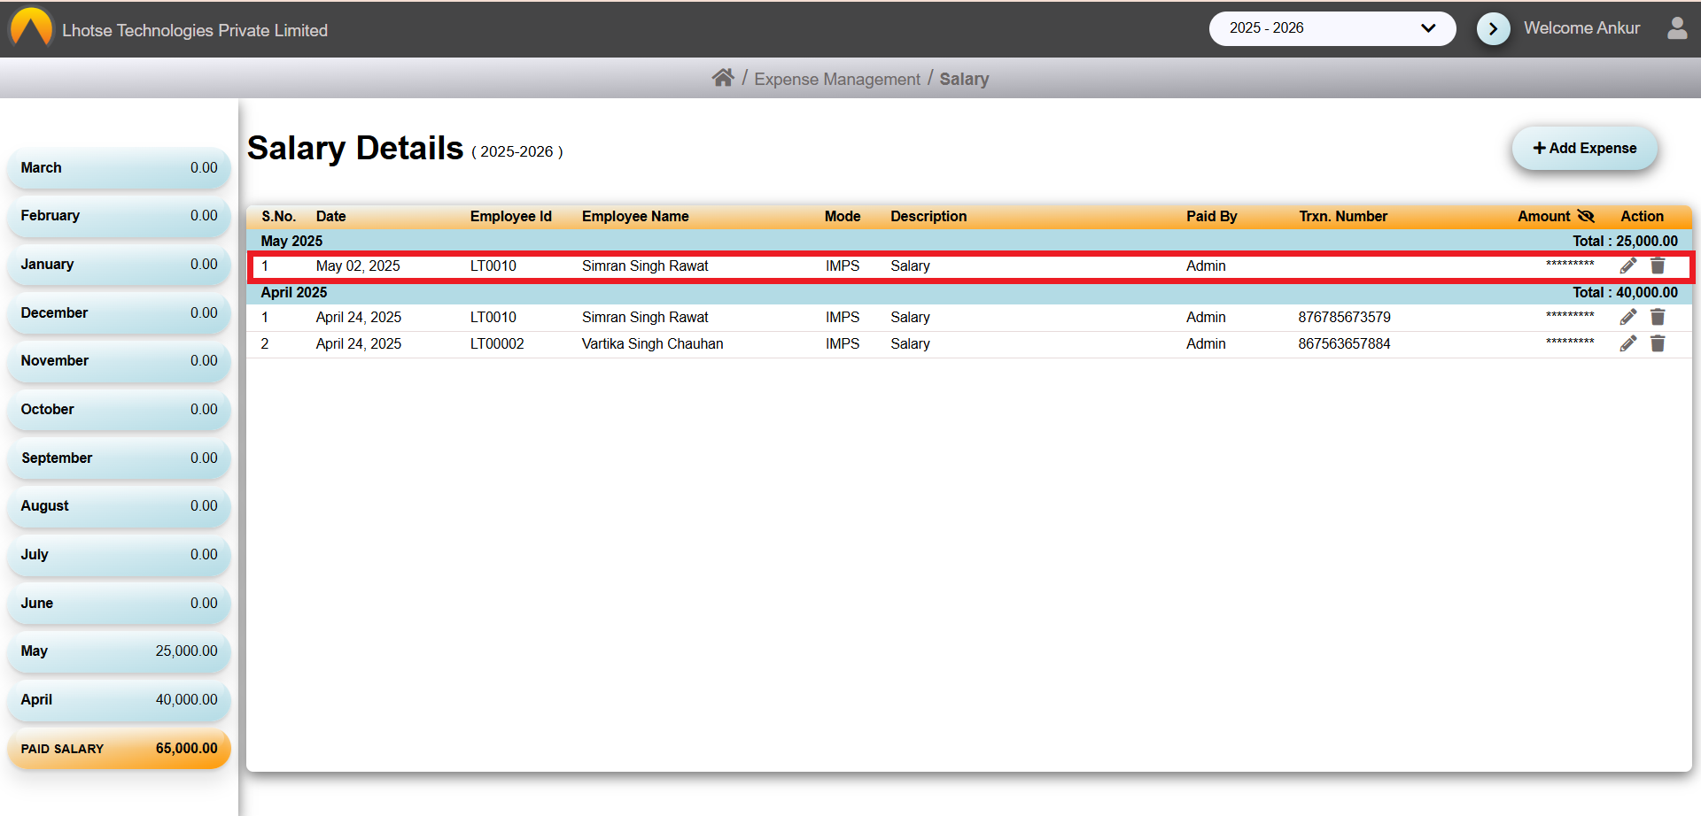
Task: Click the Date column header
Action: pos(330,216)
